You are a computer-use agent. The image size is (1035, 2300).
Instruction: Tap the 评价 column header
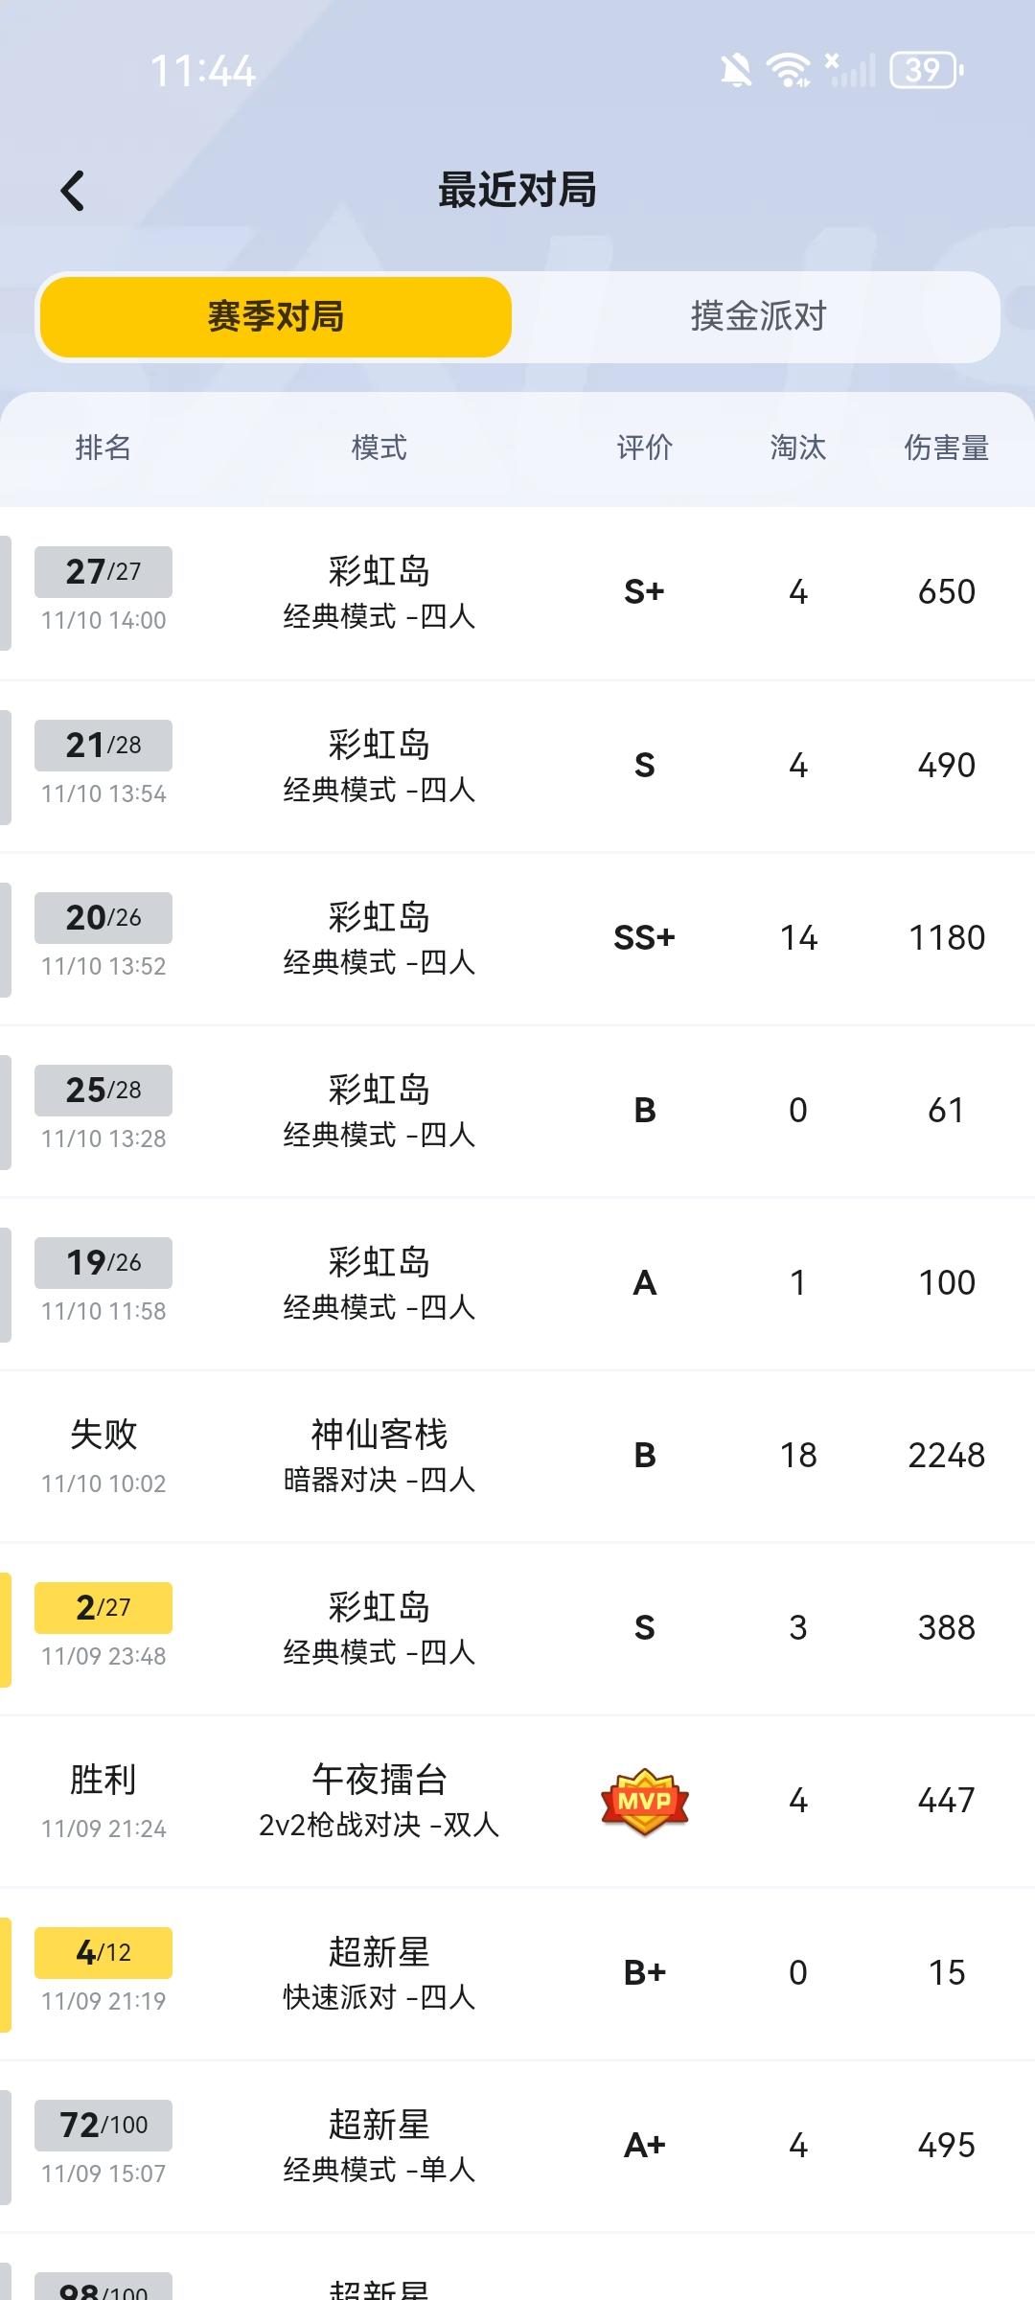(644, 448)
